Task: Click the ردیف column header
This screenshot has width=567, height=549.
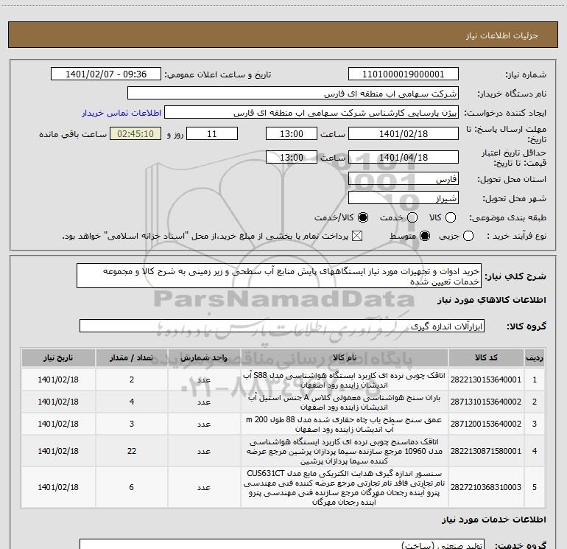Action: tap(535, 357)
